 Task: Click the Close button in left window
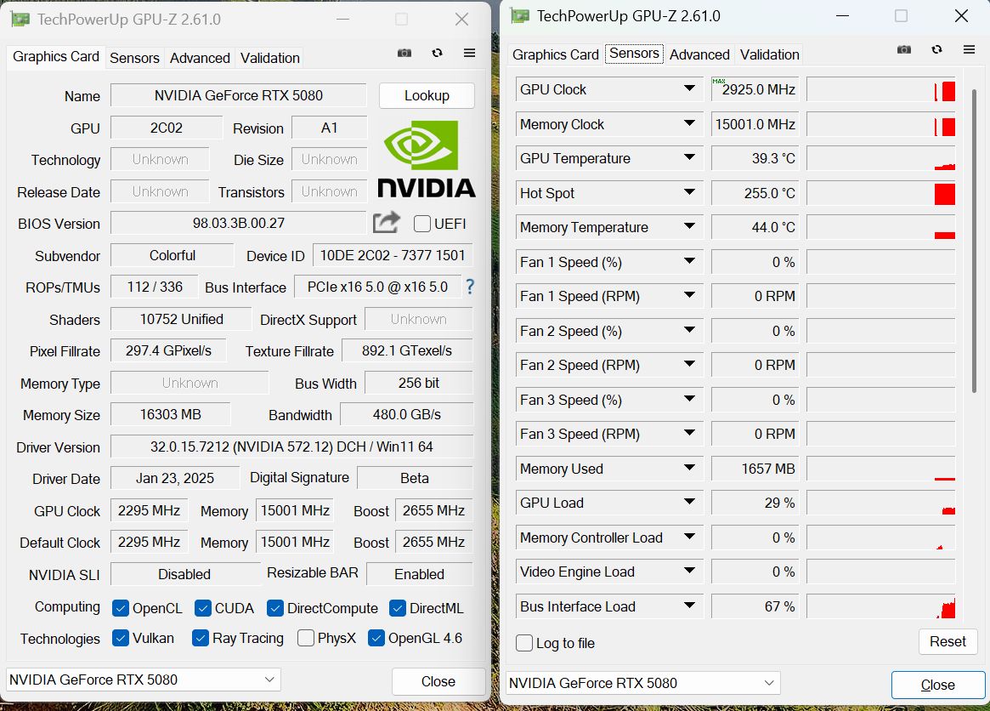pyautogui.click(x=438, y=681)
